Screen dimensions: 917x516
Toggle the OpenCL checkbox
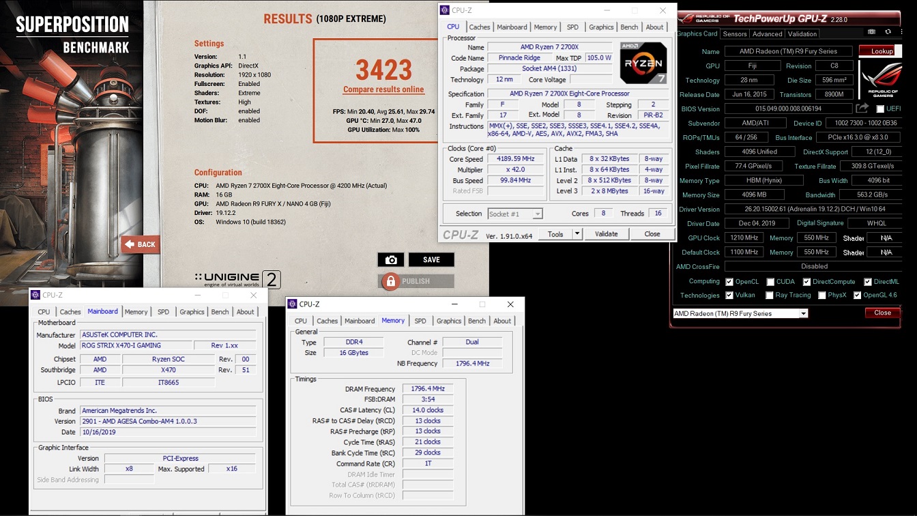click(x=729, y=282)
